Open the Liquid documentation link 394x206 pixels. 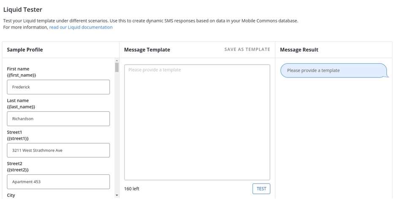[81, 27]
